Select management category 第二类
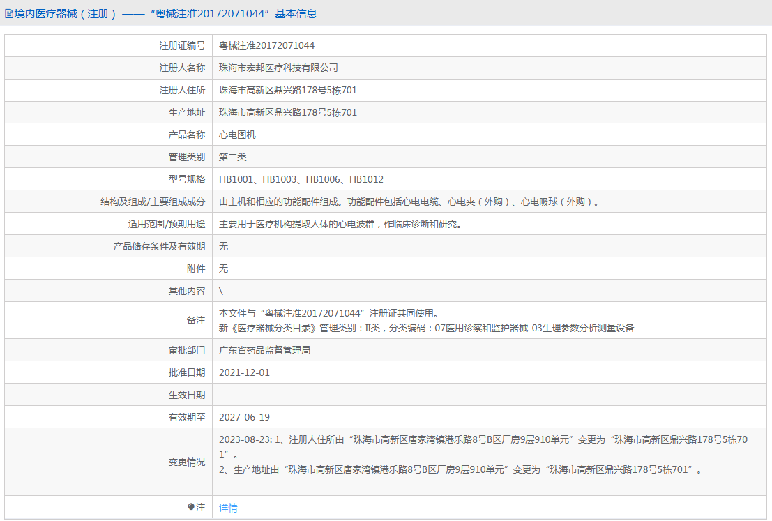The height and width of the screenshot is (521, 772). click(x=233, y=157)
